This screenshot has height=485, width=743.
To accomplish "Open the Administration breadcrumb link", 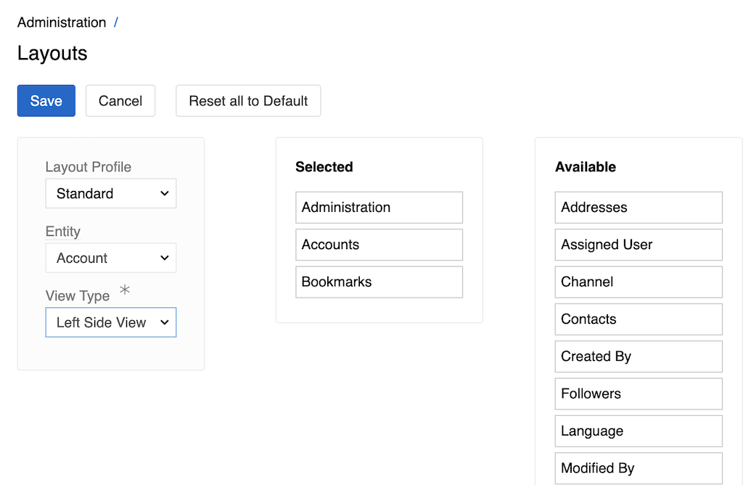I will (x=62, y=23).
